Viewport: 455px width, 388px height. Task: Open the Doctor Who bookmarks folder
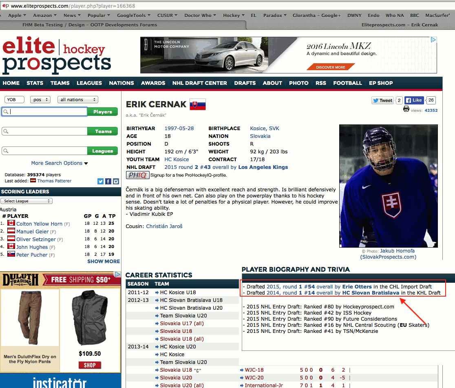200,16
